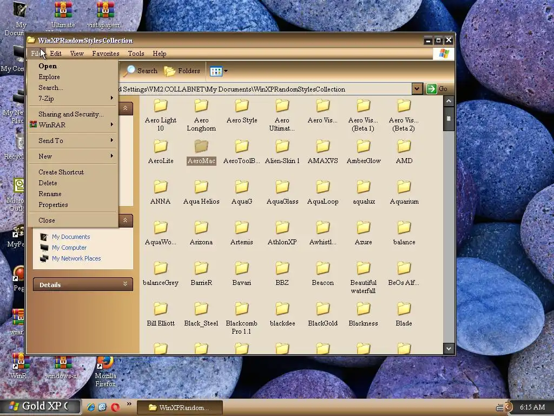
Task: Select the Aero Style folder icon
Action: [242, 106]
